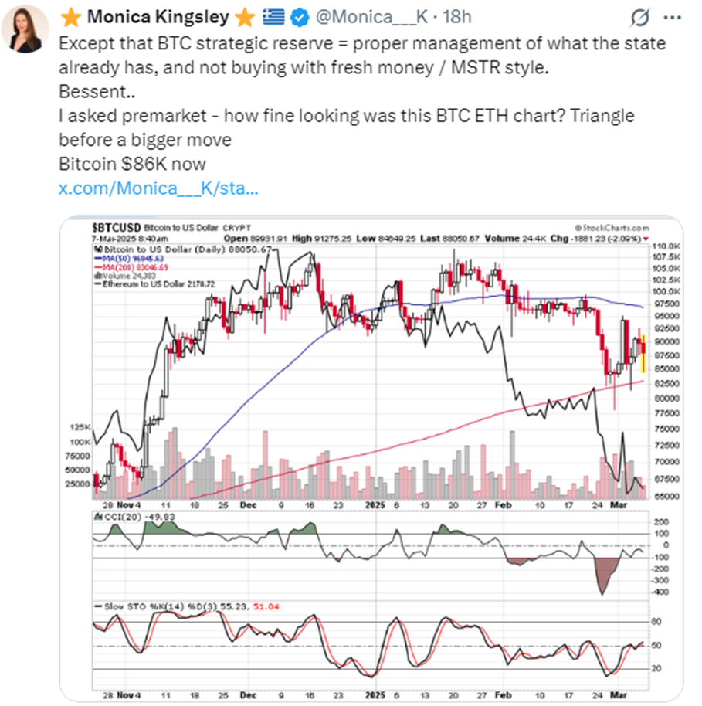
Task: Click the $BTCUSD ticker title on chart
Action: [116, 228]
